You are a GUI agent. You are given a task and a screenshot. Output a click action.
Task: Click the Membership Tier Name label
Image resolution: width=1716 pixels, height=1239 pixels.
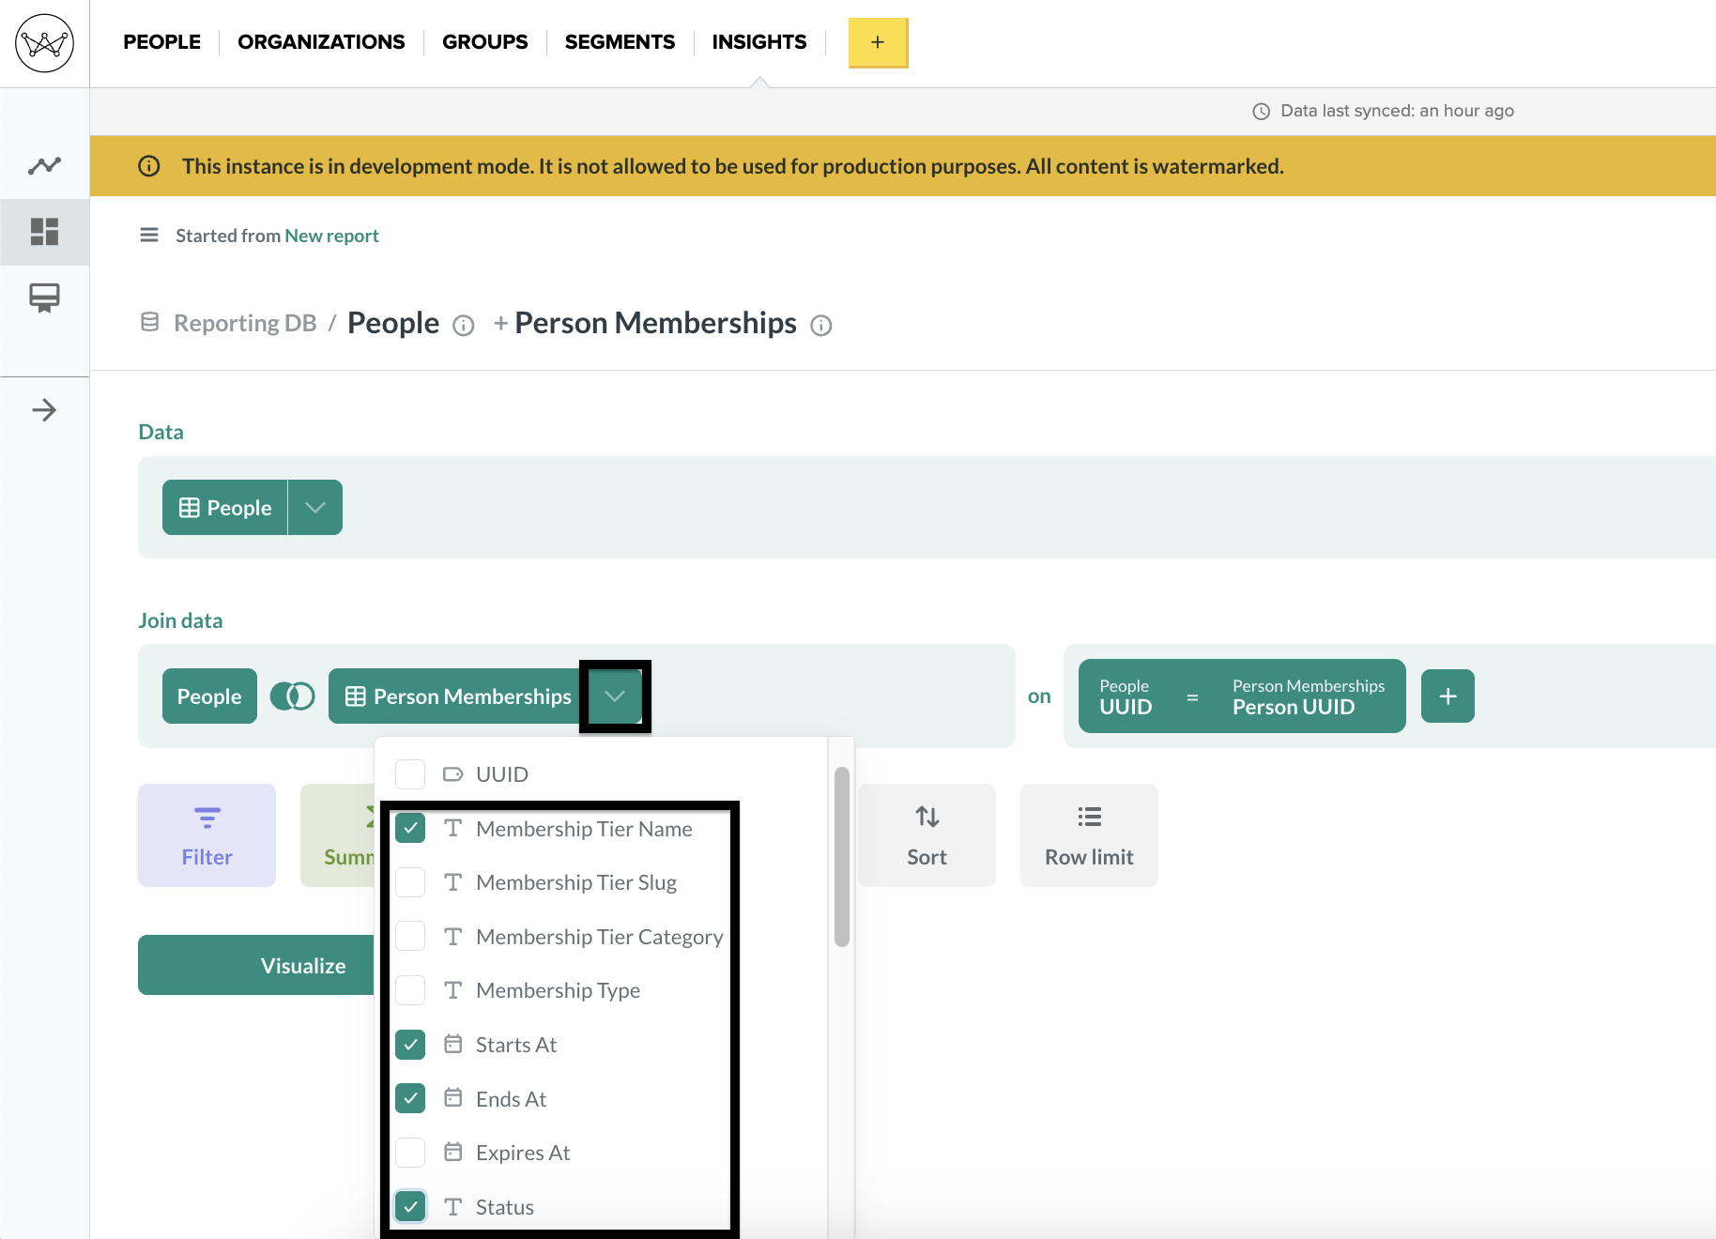[x=584, y=829]
